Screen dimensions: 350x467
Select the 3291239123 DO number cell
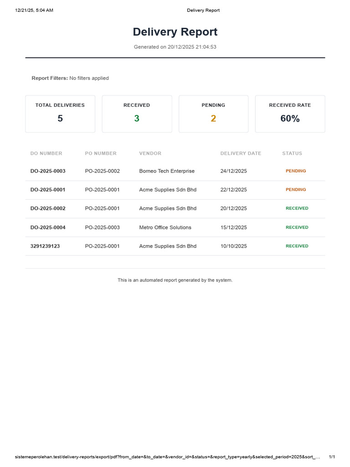tap(45, 246)
